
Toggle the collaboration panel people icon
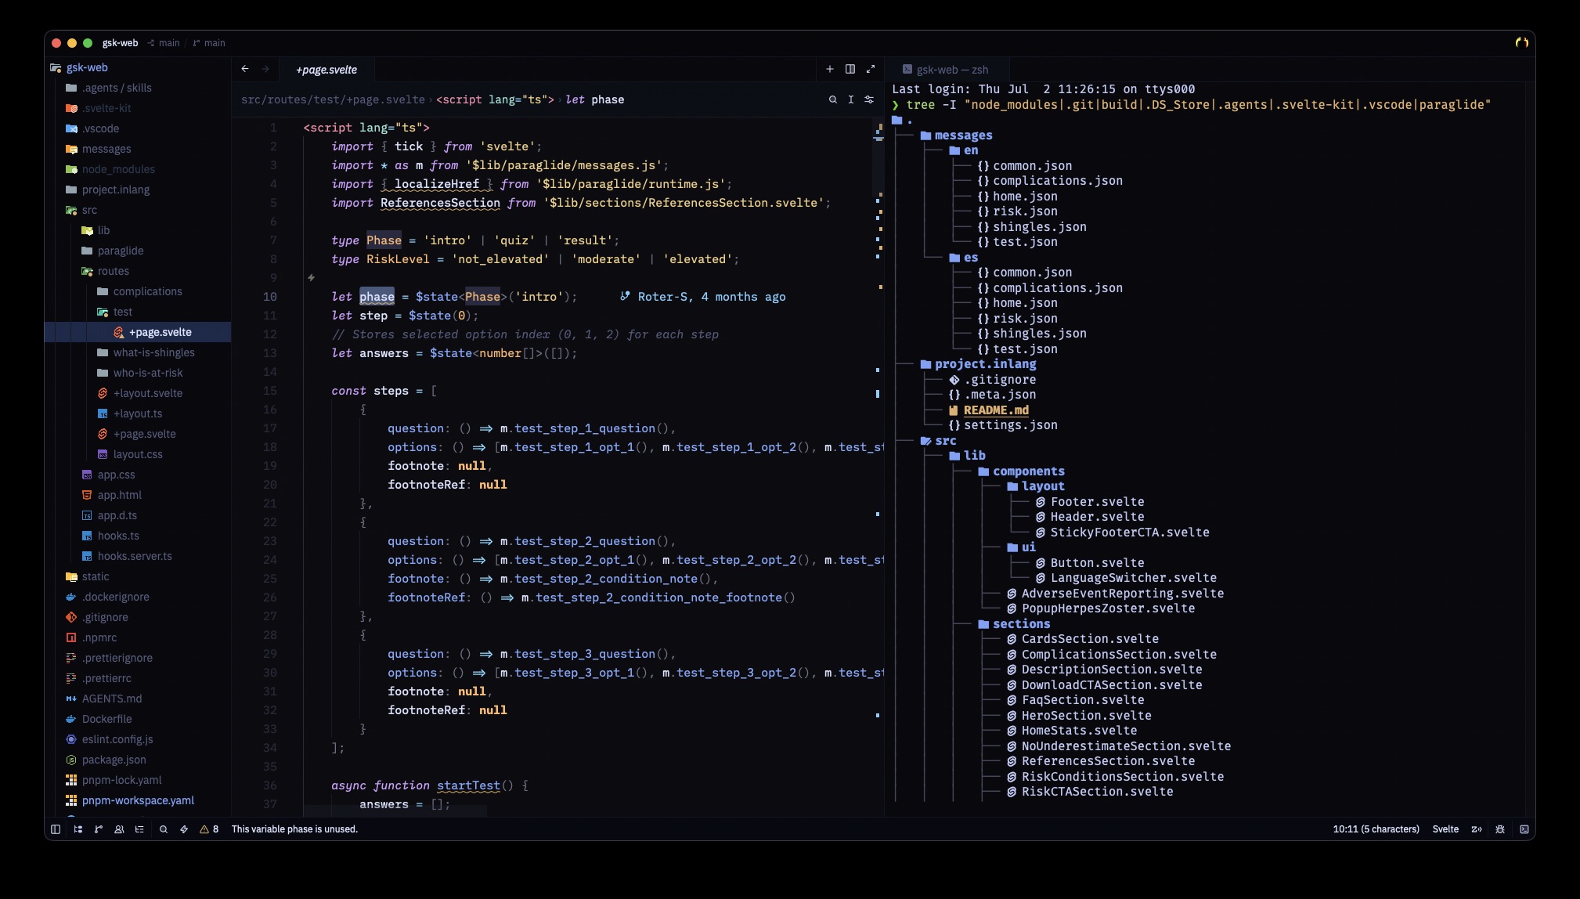119,829
